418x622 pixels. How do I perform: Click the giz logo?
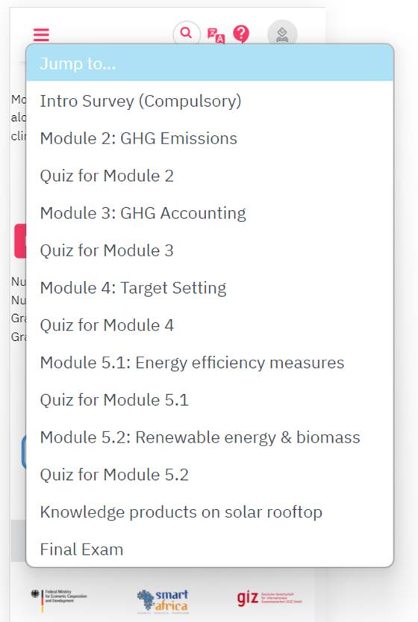(x=269, y=598)
